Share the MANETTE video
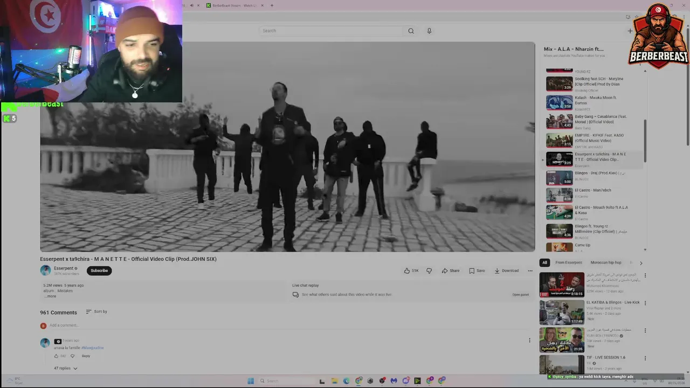This screenshot has height=388, width=690. tap(451, 271)
